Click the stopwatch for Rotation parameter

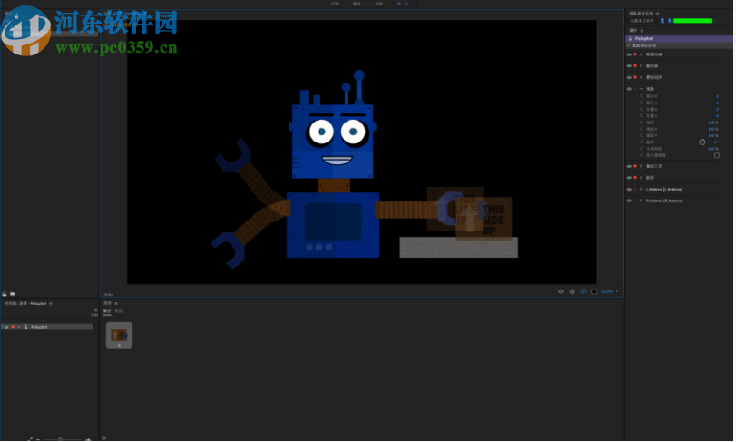tap(642, 142)
